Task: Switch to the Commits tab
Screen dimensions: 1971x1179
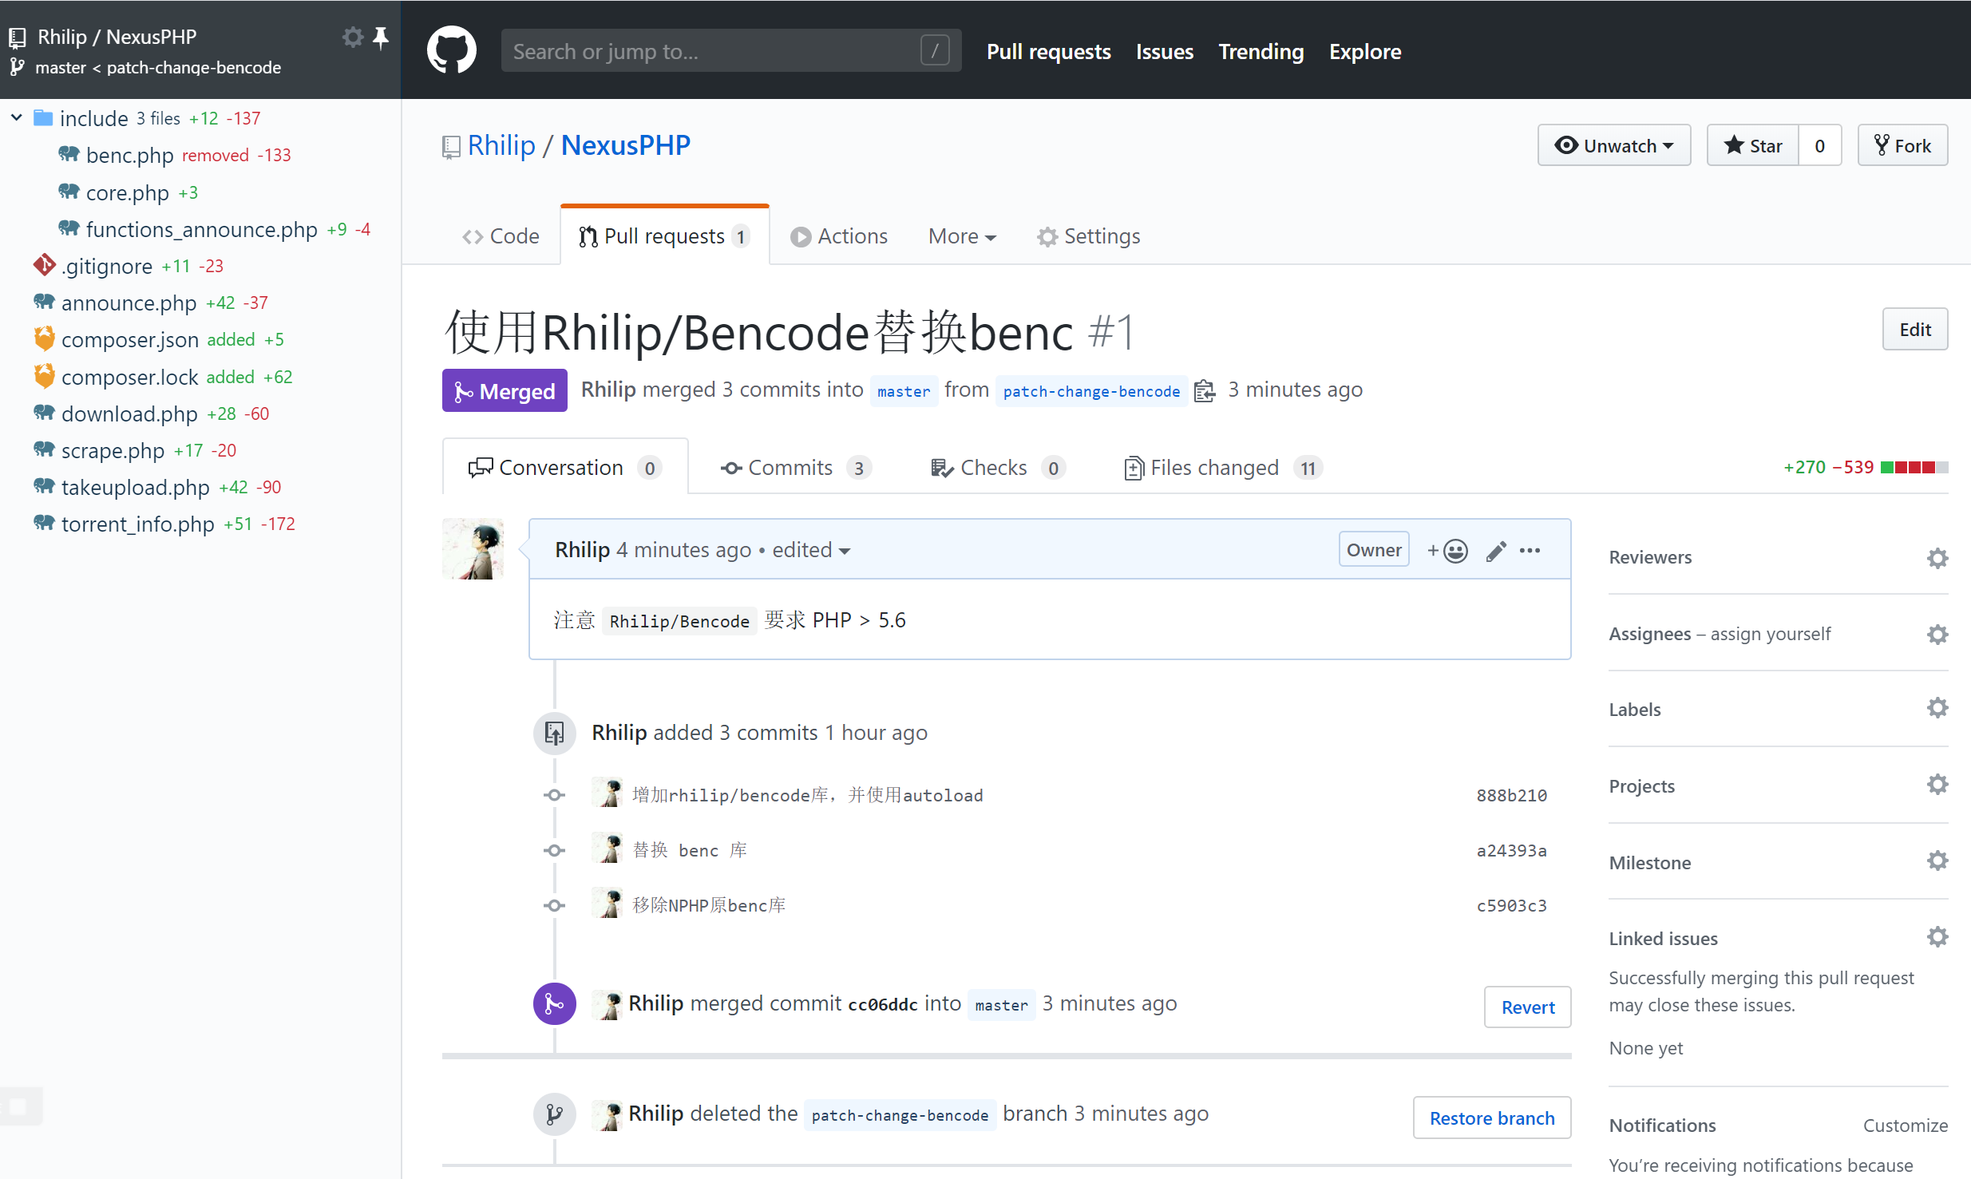Action: [795, 468]
